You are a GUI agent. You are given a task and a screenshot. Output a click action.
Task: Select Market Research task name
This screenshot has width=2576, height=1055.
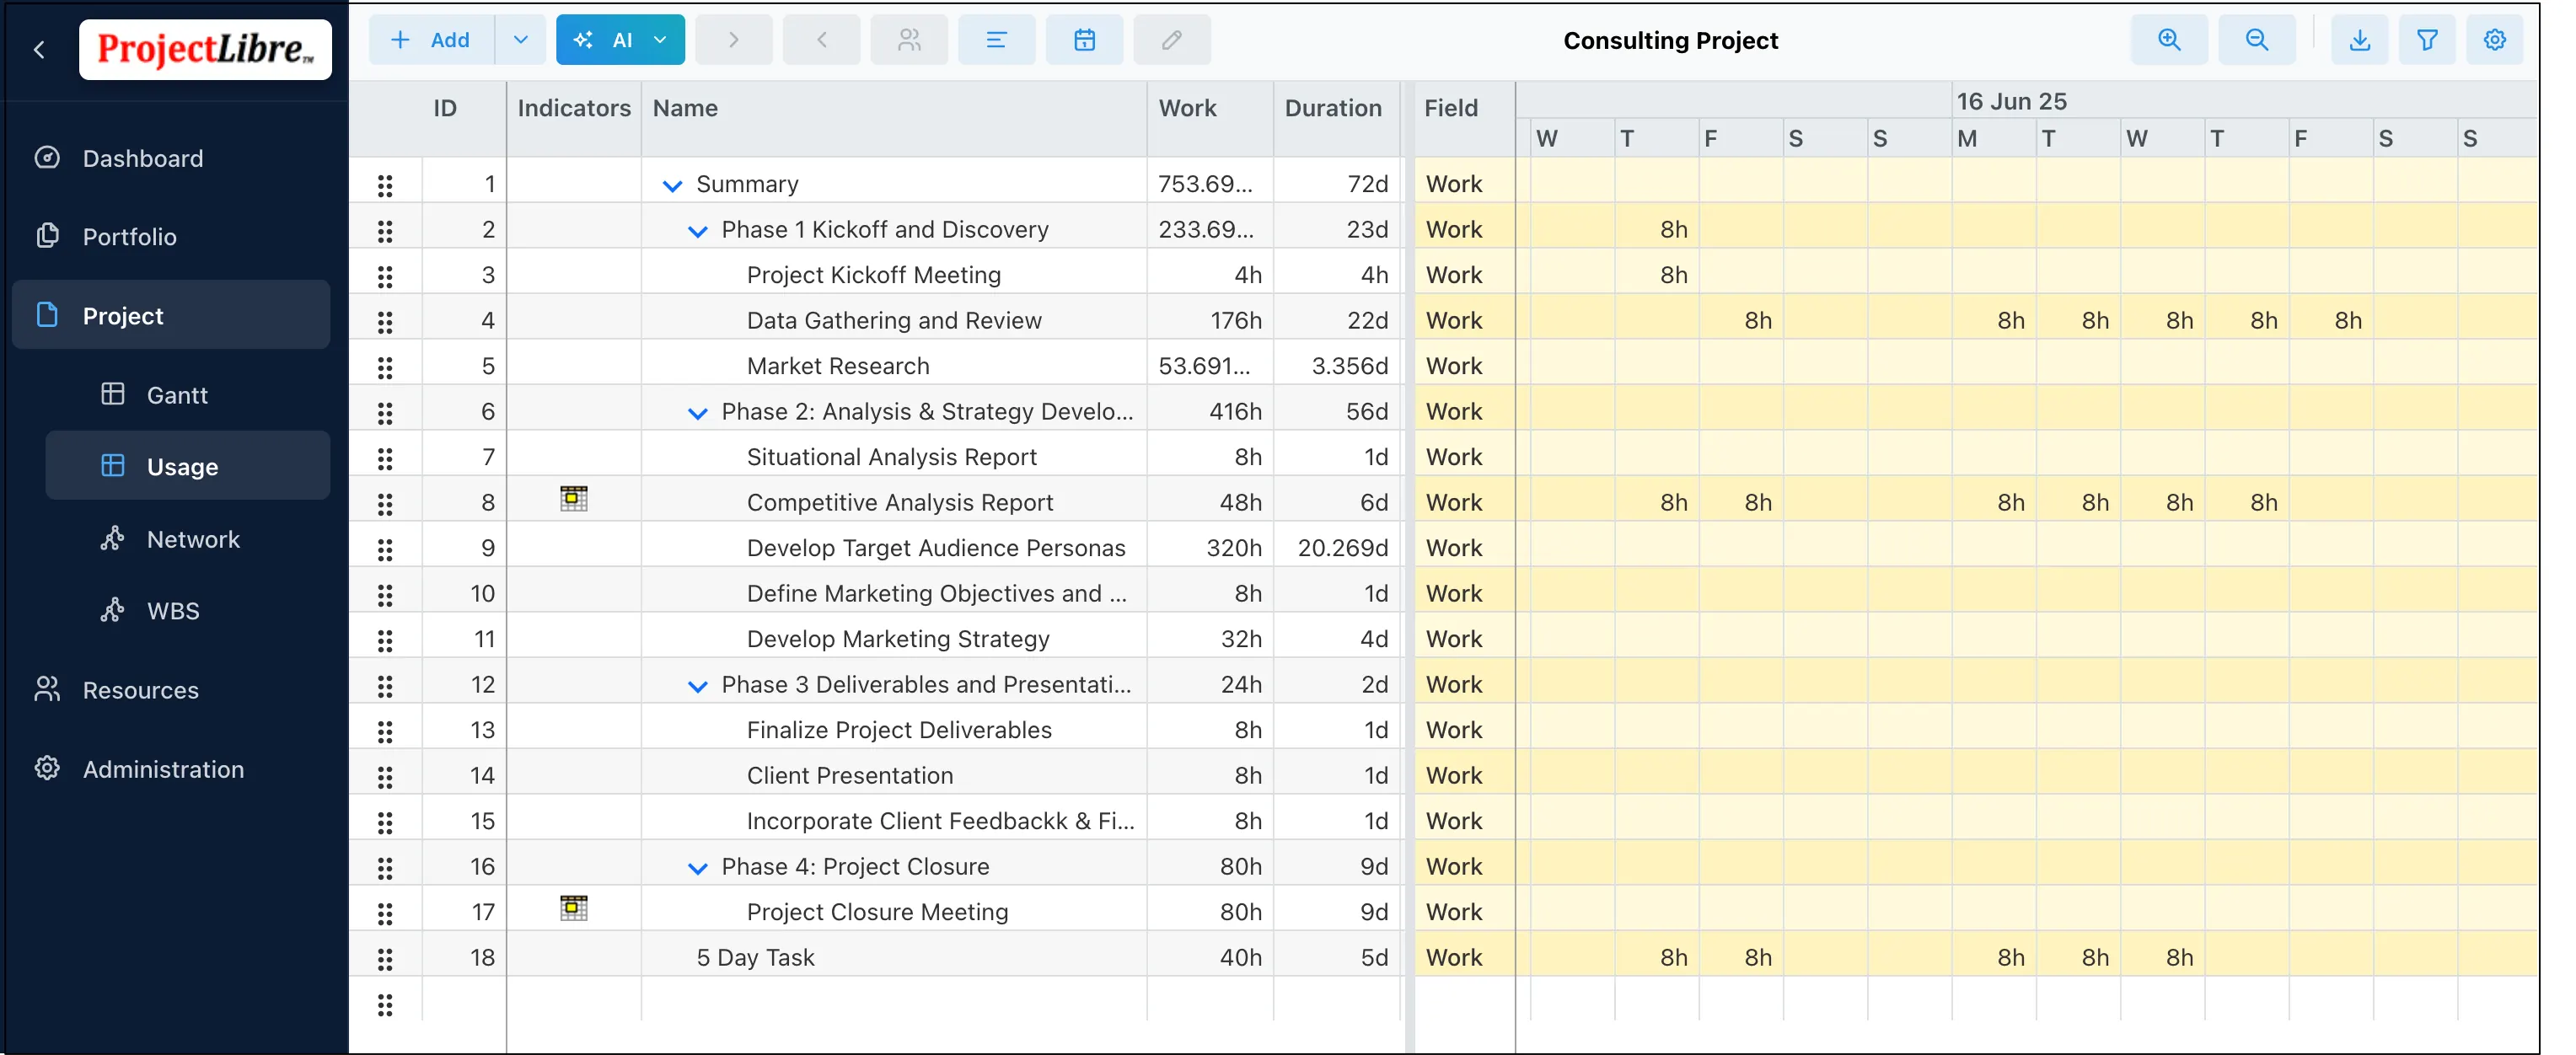click(x=838, y=366)
